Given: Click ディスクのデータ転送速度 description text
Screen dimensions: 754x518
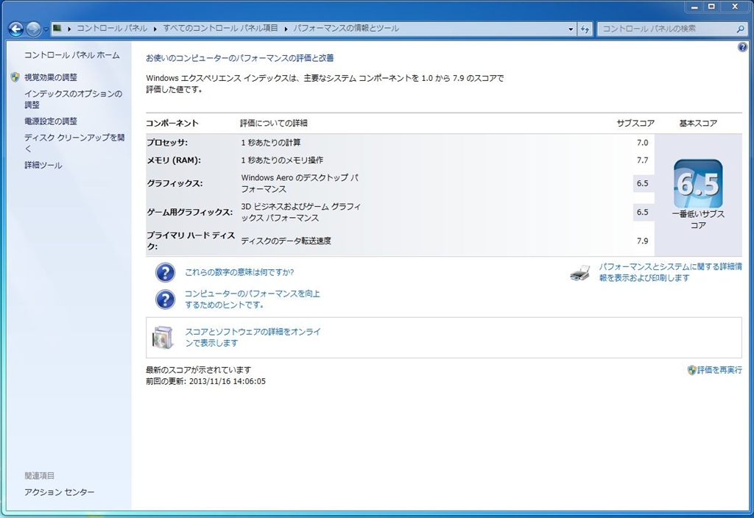Looking at the screenshot, I should (x=286, y=241).
